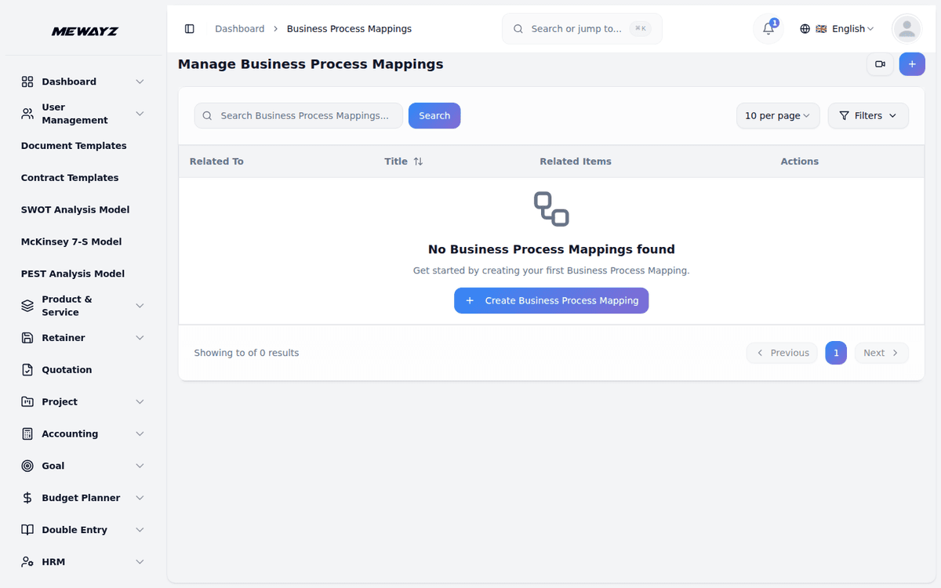Screen dimensions: 941x588
Task: Click the Goal target icon
Action: click(x=27, y=466)
